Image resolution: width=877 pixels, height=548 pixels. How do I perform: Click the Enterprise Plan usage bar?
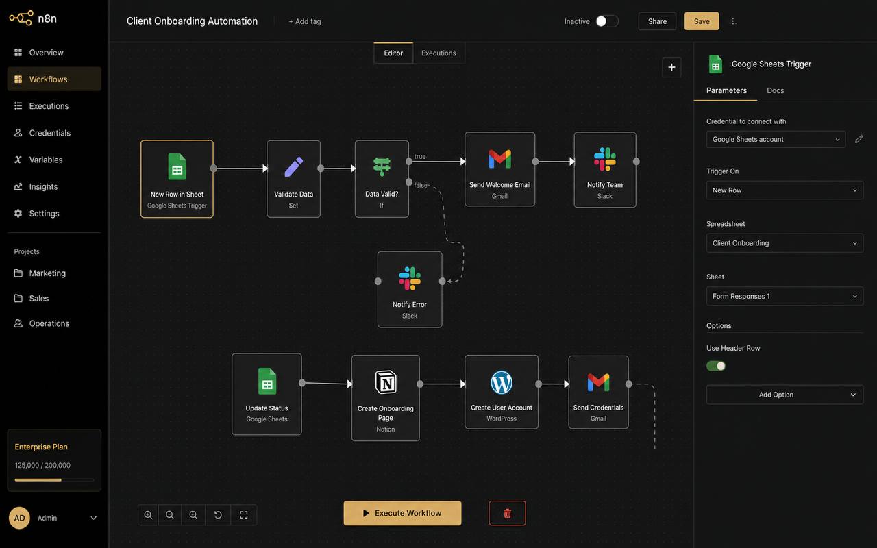click(54, 480)
